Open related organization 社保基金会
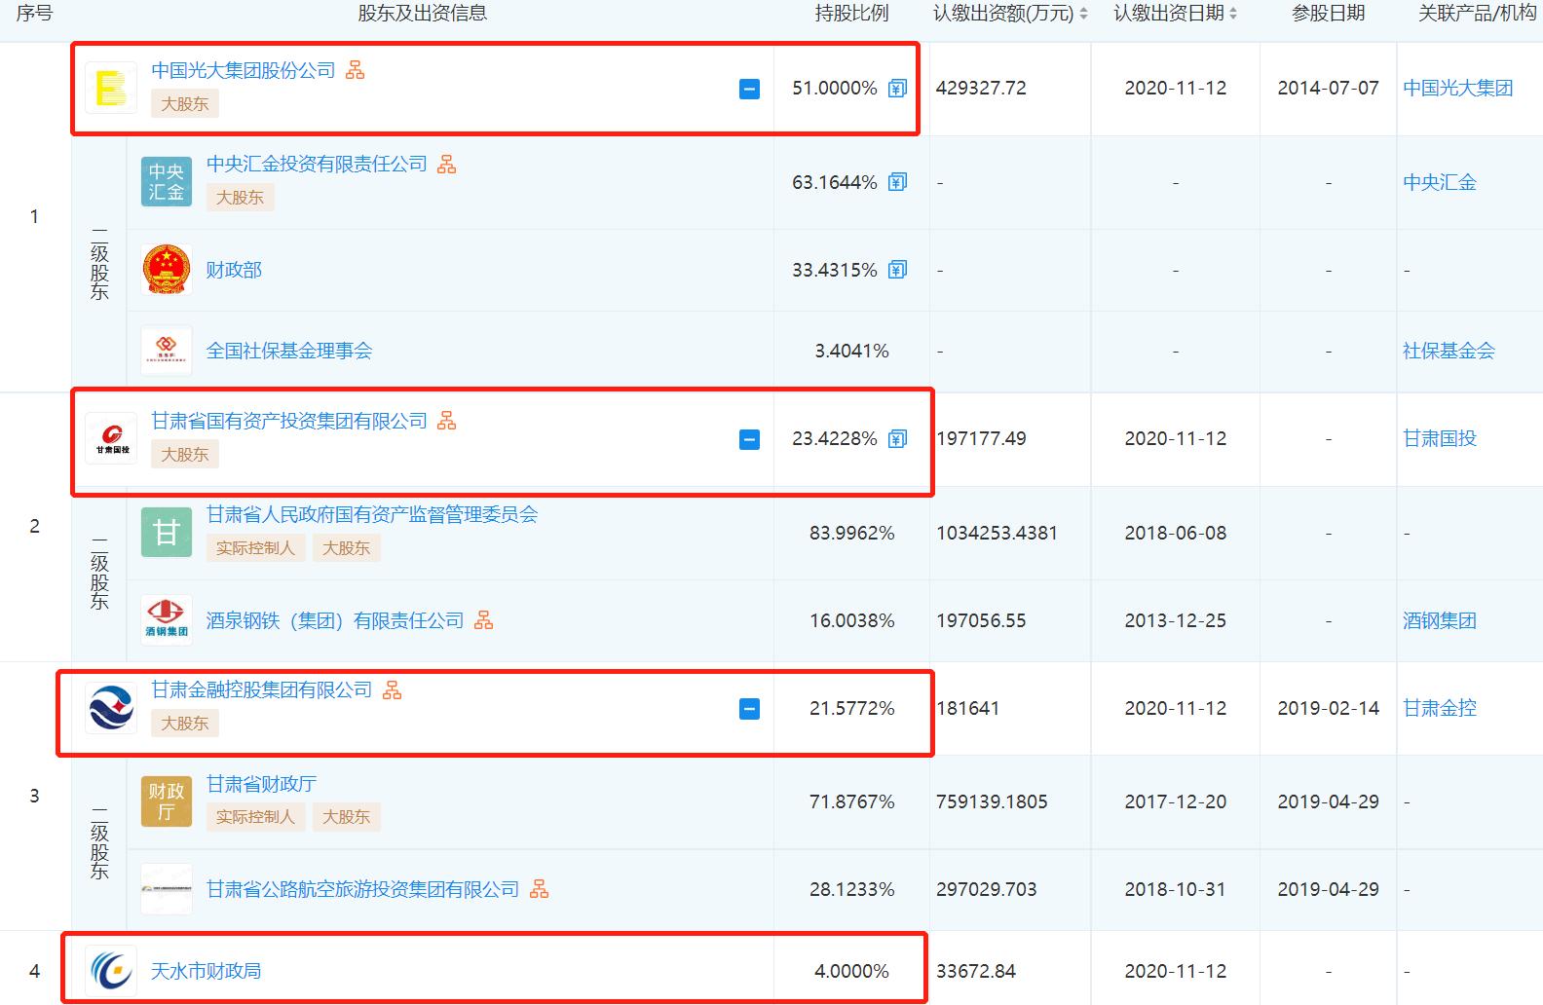The image size is (1543, 1005). point(1449,351)
